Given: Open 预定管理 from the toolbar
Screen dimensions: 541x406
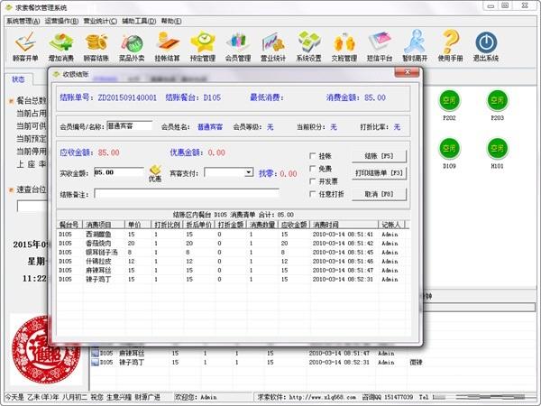Looking at the screenshot, I should click(202, 43).
